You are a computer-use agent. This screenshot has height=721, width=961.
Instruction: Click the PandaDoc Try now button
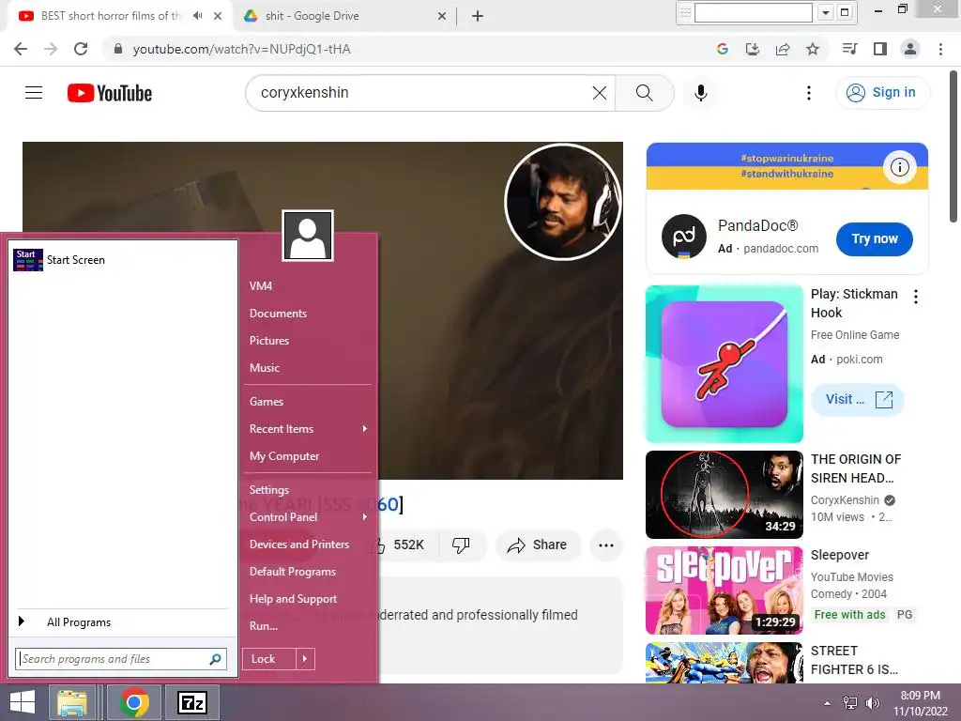click(x=875, y=238)
